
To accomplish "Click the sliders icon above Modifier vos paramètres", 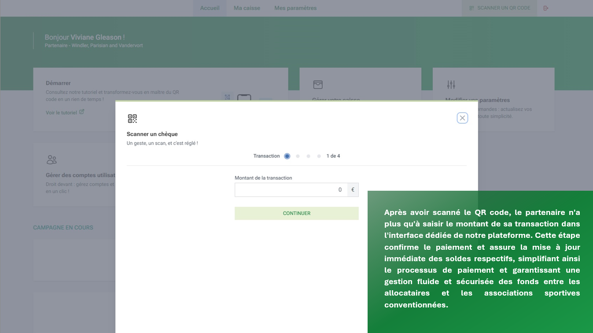I will pos(451,85).
